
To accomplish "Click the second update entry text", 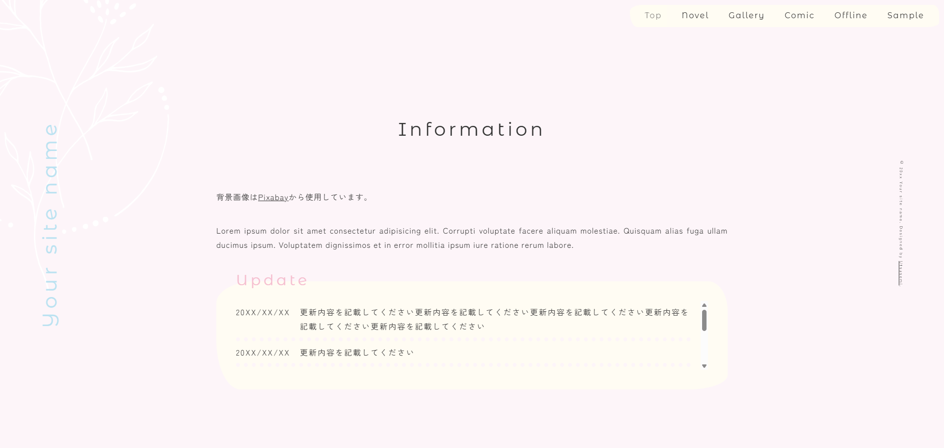I will click(x=357, y=353).
